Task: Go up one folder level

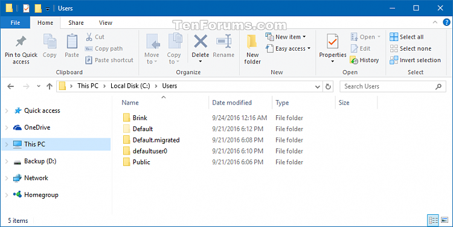Action: point(50,86)
